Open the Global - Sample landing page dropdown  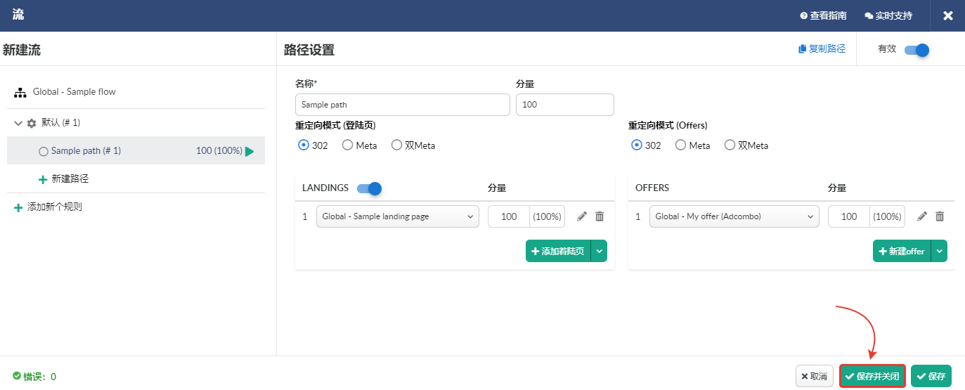398,216
